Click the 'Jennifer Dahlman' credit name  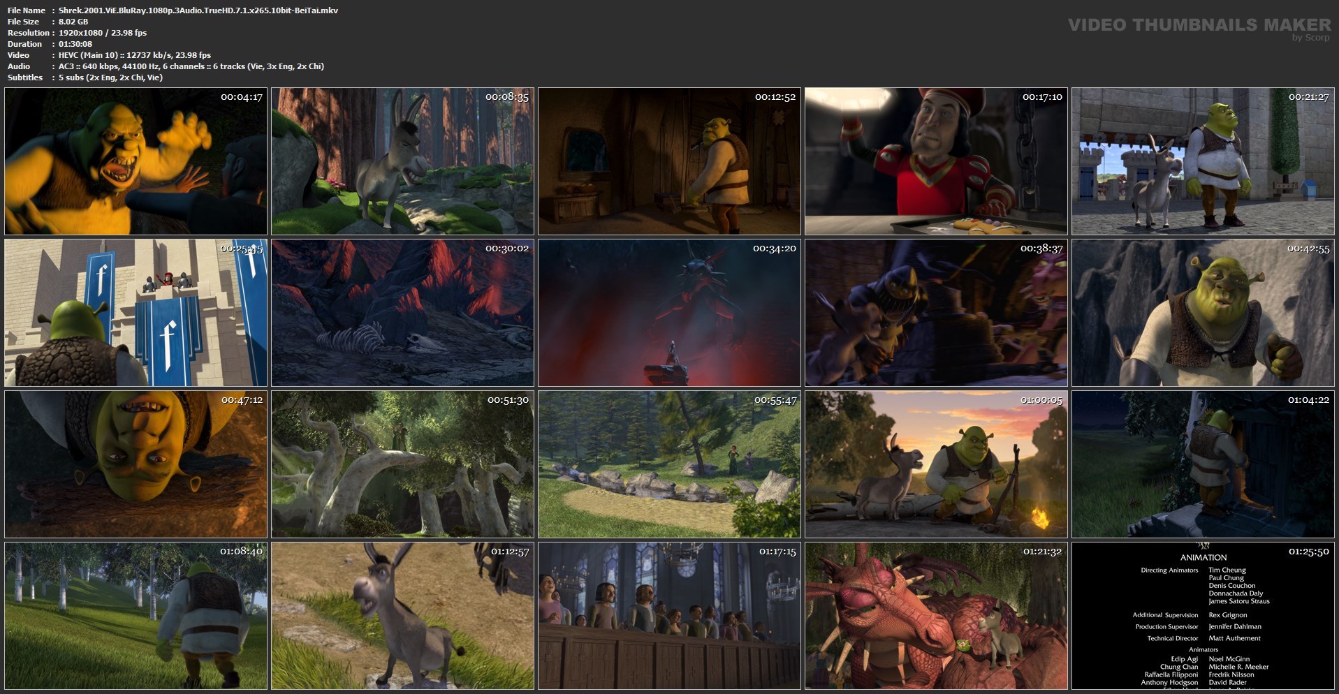click(1236, 627)
